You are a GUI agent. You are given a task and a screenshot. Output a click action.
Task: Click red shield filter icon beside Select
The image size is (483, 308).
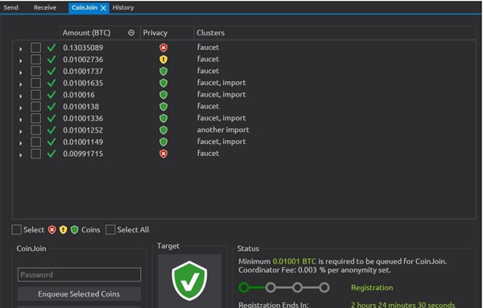tap(52, 230)
